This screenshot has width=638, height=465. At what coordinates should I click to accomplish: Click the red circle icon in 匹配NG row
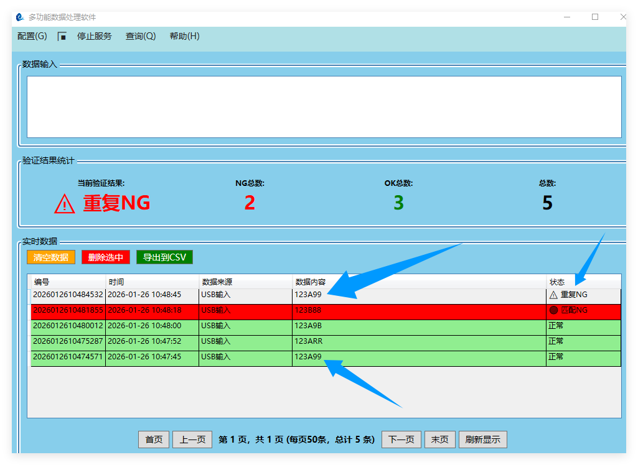pyautogui.click(x=553, y=310)
